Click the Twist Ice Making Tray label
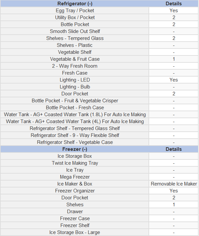Screen dimensions: 199x236 (75, 163)
